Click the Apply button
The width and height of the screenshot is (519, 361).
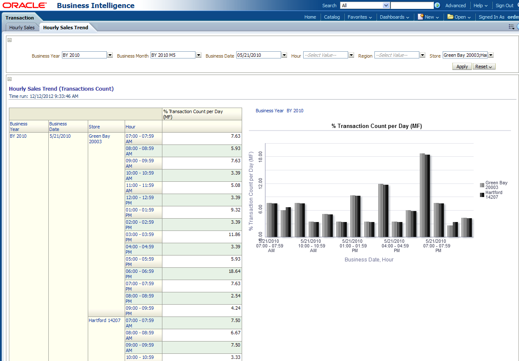click(462, 67)
